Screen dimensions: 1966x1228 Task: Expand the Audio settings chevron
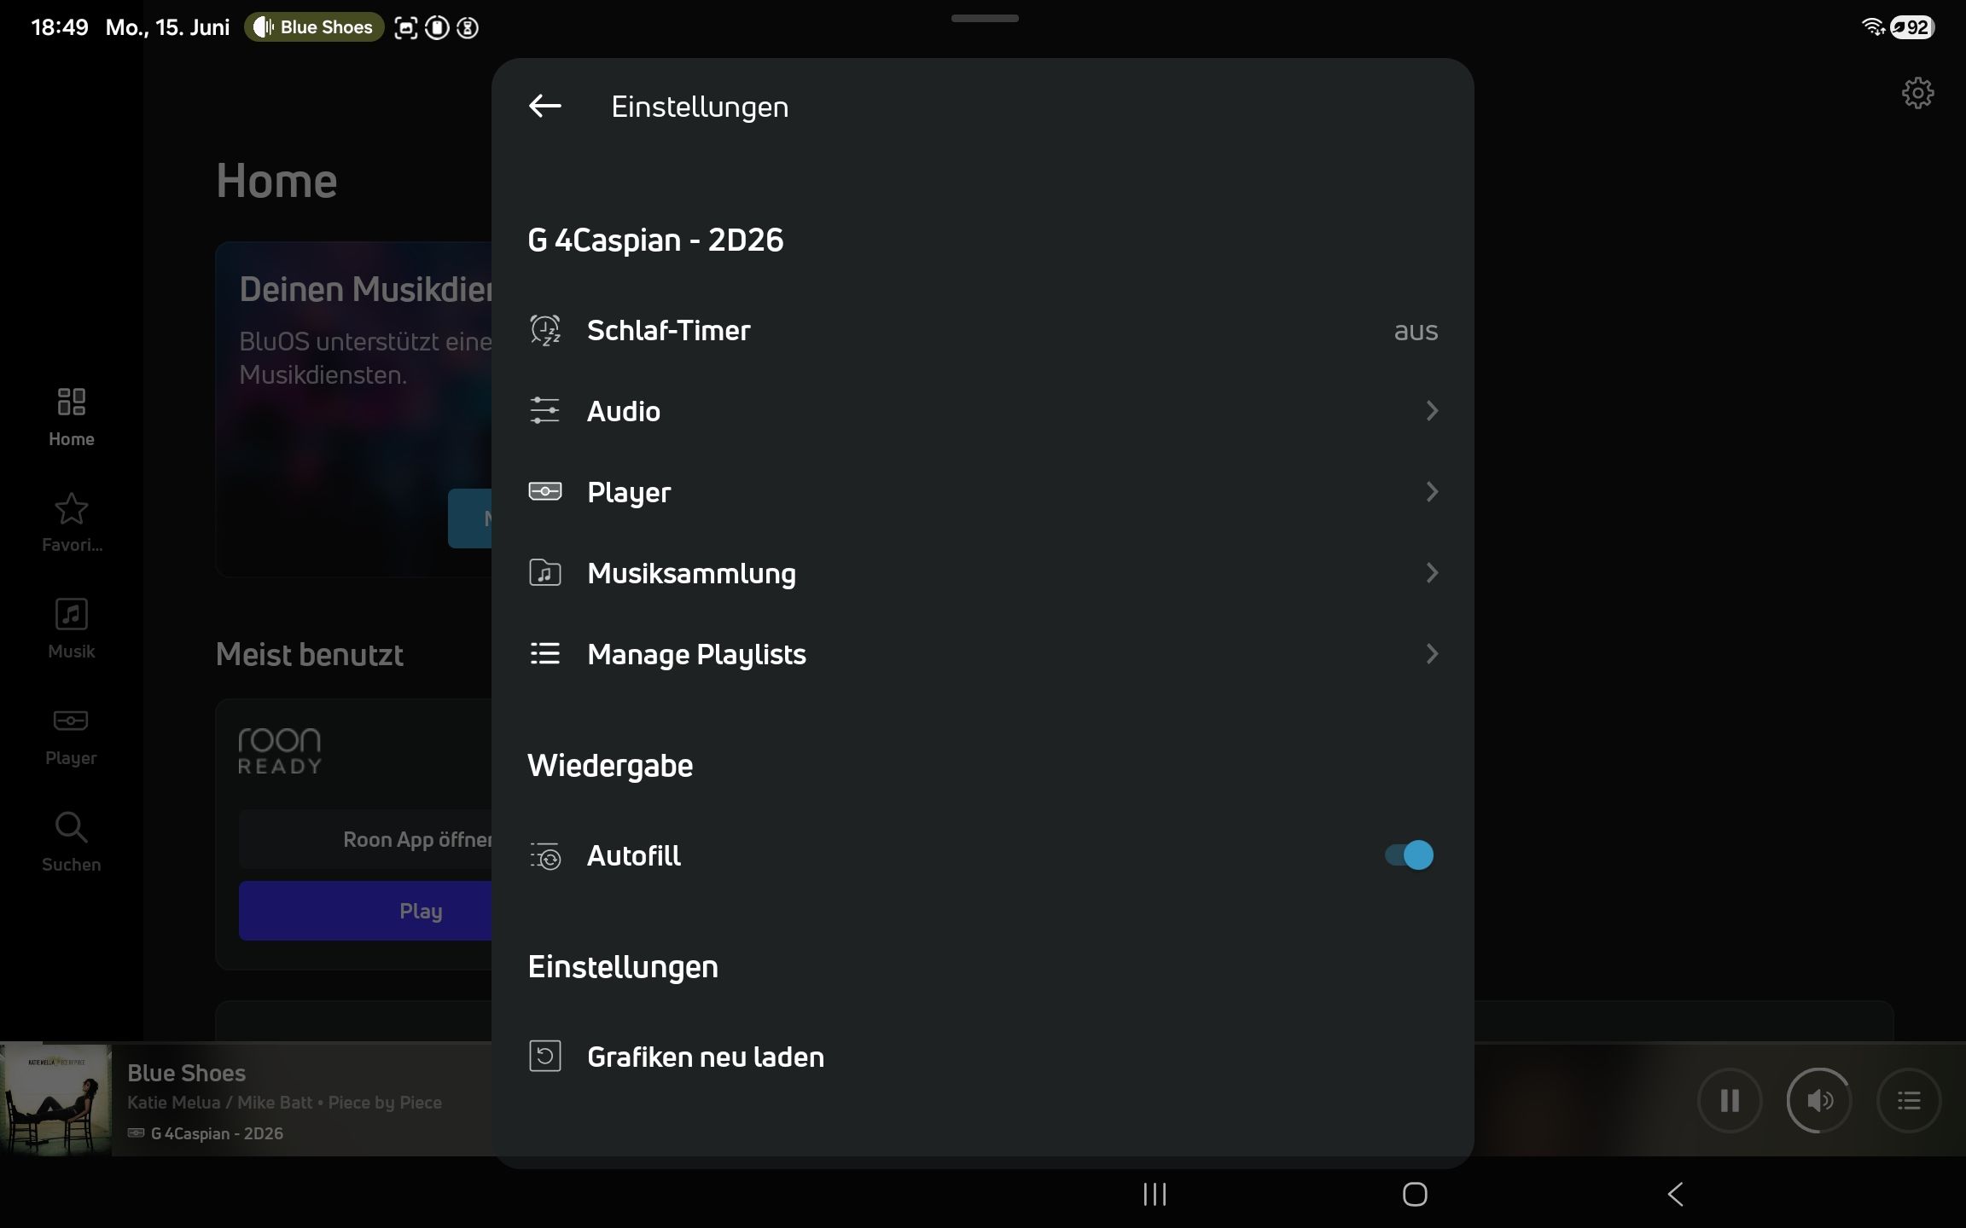pyautogui.click(x=1432, y=411)
